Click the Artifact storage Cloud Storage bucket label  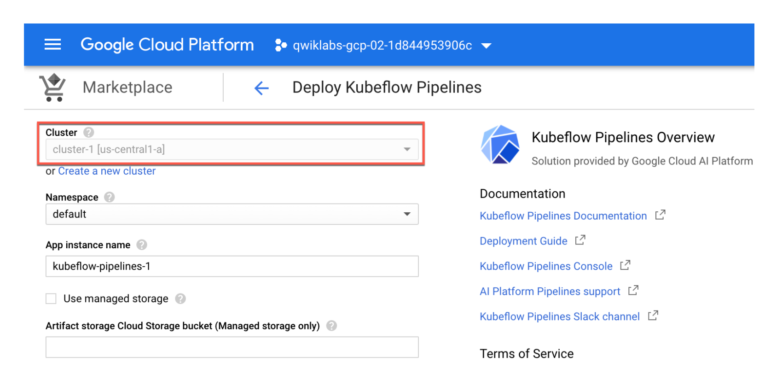pos(183,326)
